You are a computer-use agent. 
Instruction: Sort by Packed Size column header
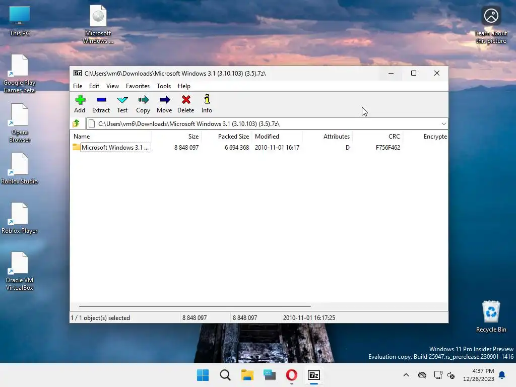[x=227, y=137]
